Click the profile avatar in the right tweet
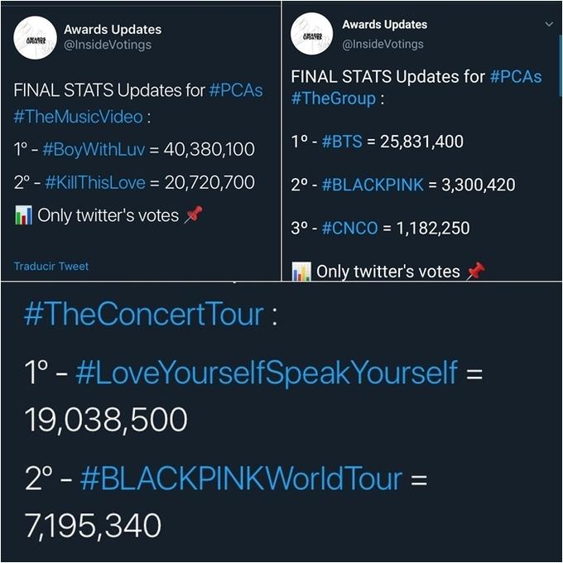The height and width of the screenshot is (563, 563). click(x=311, y=35)
